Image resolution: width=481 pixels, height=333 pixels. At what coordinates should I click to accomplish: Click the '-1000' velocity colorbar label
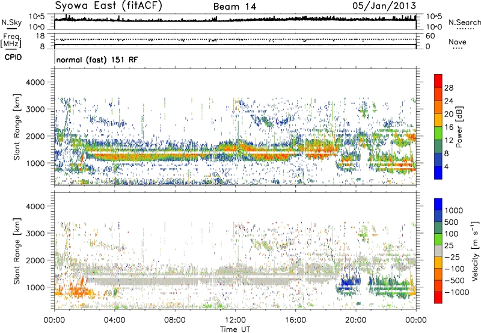[x=457, y=292]
